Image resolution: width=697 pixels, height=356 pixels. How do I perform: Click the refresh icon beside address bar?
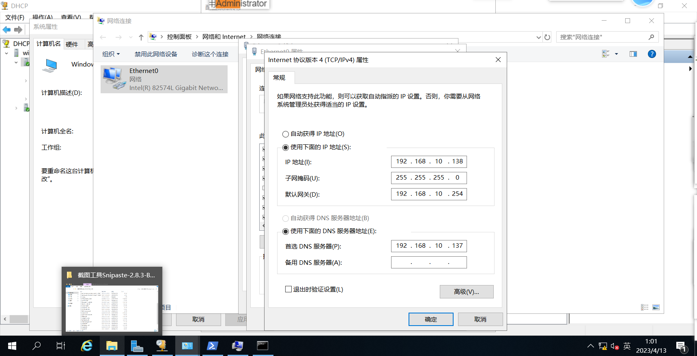547,37
